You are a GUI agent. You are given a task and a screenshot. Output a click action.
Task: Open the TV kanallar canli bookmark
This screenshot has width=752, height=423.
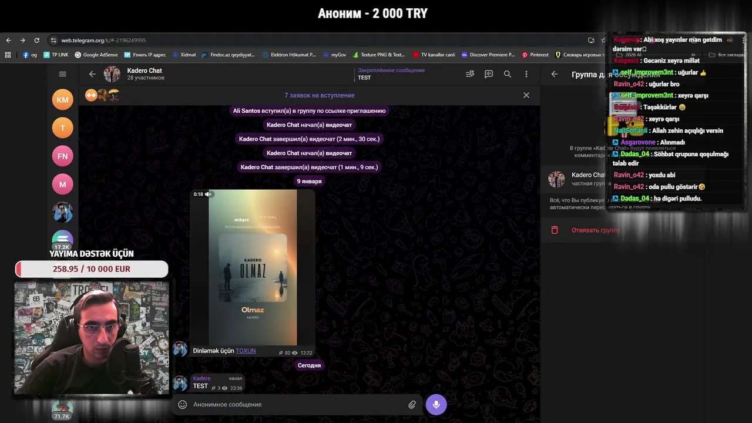(434, 55)
